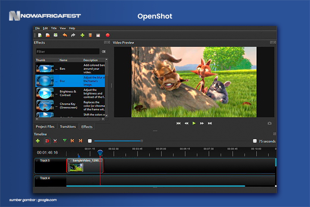Viewport: 310px width, 207px height.
Task: Clear the Effects filter field
Action: click(x=104, y=51)
